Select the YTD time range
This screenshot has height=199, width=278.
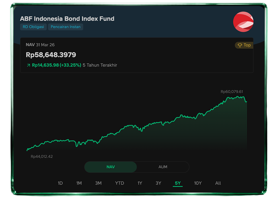119,183
